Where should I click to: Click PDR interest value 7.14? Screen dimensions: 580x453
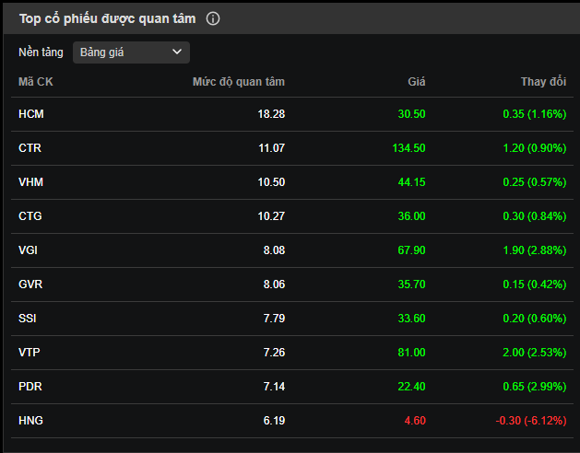click(274, 386)
